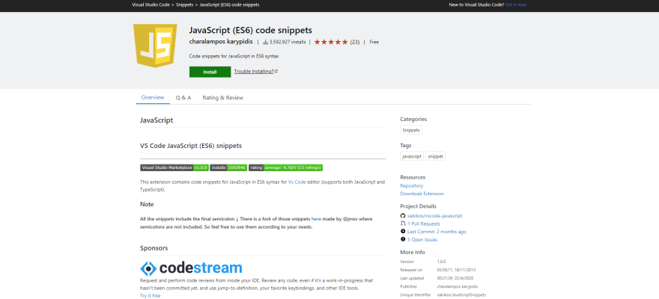This screenshot has height=299, width=659.
Task: Click the xabikos.JavaScriptSnippets unique identifier
Action: click(461, 295)
